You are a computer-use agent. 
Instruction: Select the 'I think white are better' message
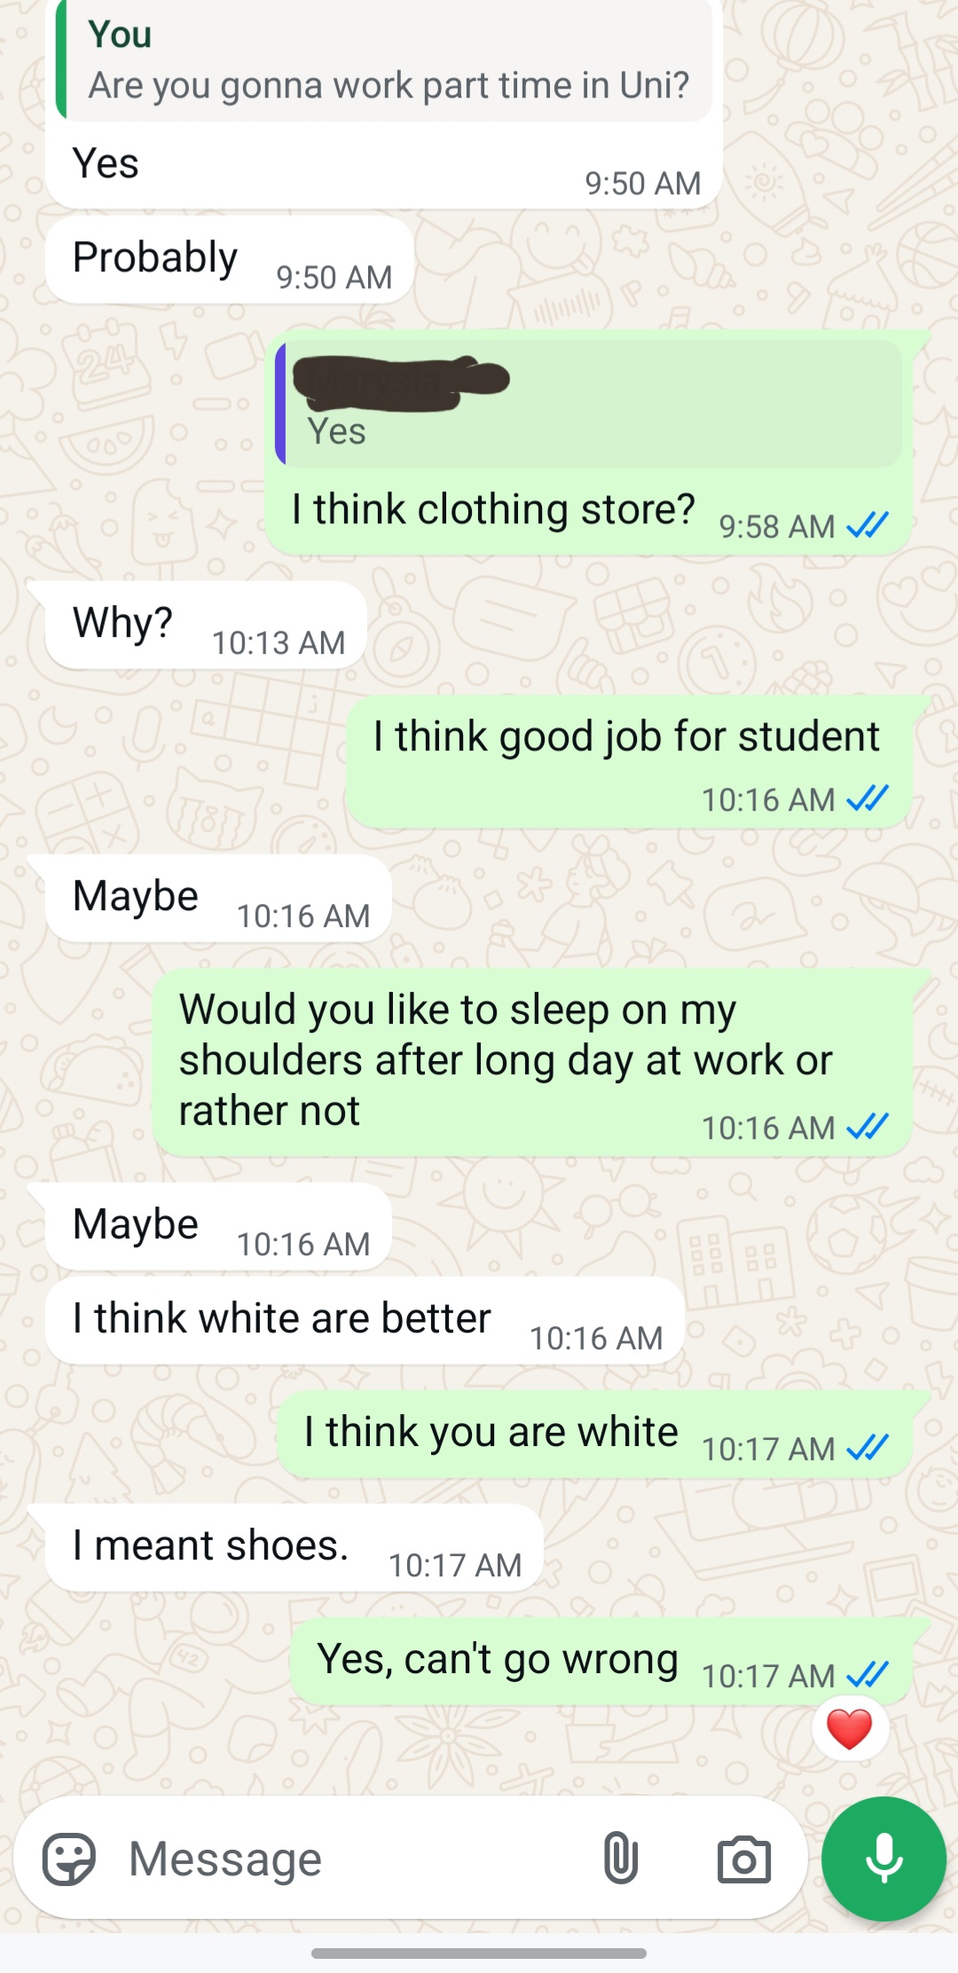pyautogui.click(x=365, y=1321)
